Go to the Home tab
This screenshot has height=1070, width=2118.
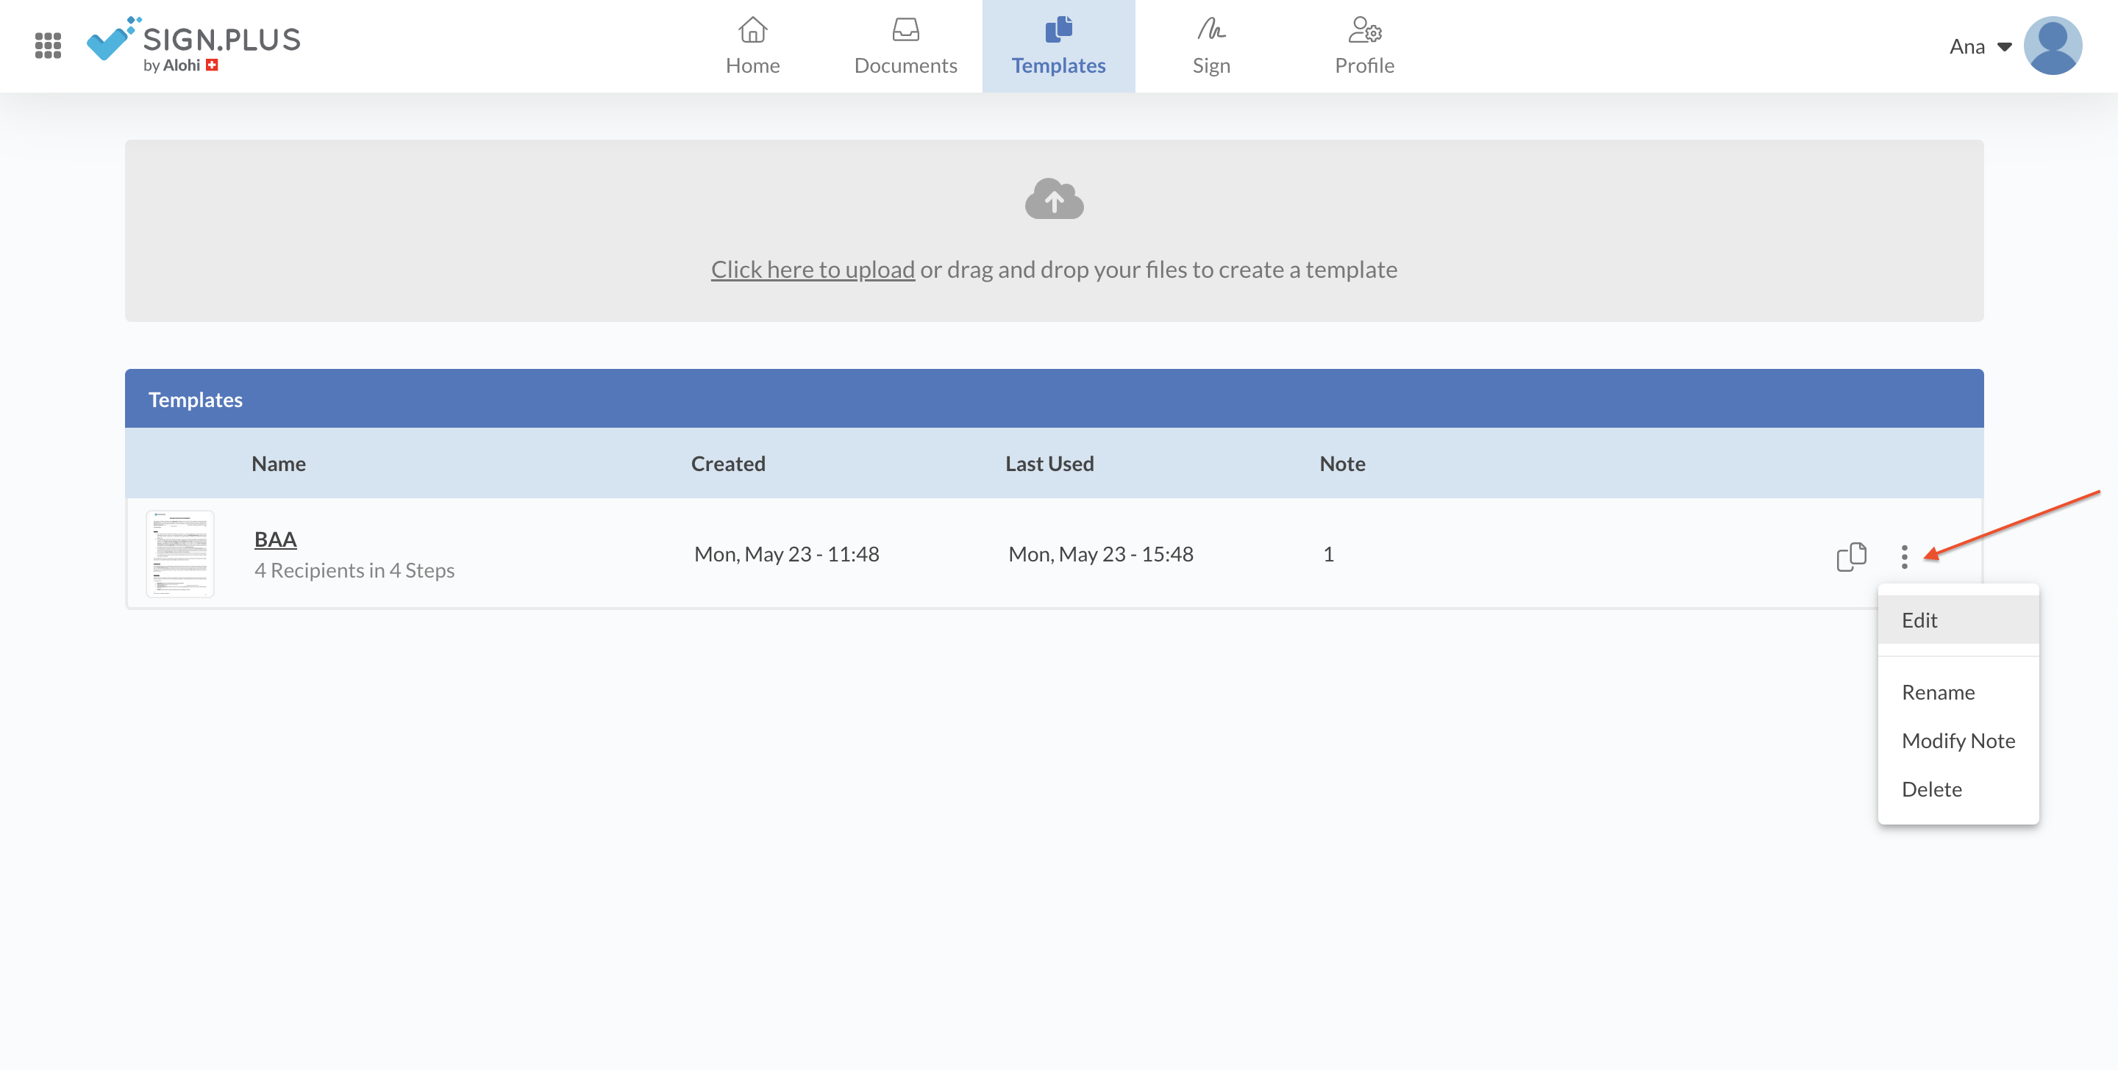tap(752, 47)
